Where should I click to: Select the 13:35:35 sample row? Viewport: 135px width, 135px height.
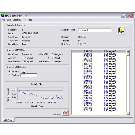[x=99, y=69]
